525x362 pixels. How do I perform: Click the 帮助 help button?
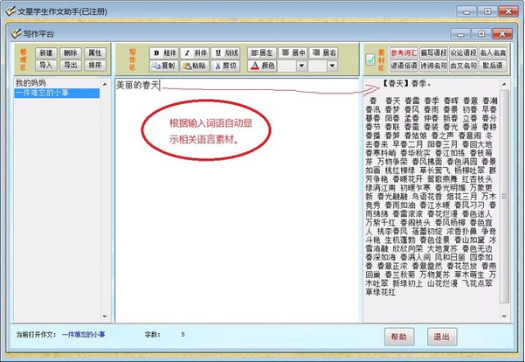tap(399, 337)
